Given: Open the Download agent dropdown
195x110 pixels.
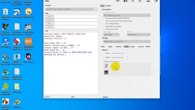Looking at the screenshot, I should 127,15.
